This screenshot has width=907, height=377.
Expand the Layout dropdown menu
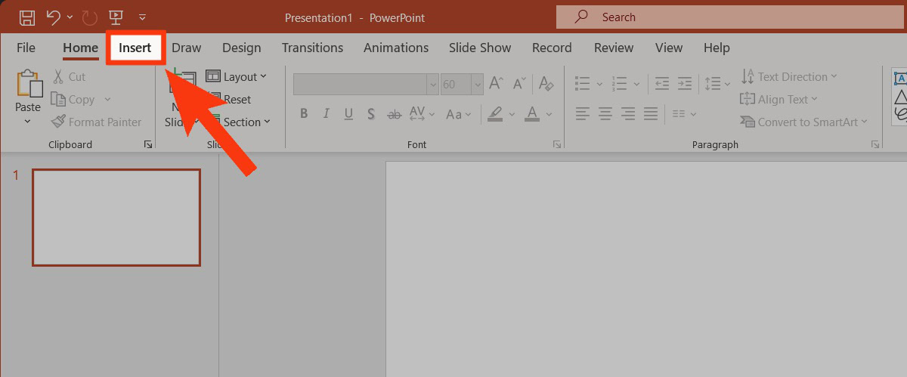[237, 76]
